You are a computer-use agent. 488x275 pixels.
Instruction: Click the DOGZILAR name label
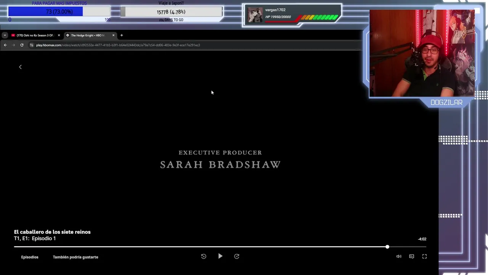tap(446, 102)
